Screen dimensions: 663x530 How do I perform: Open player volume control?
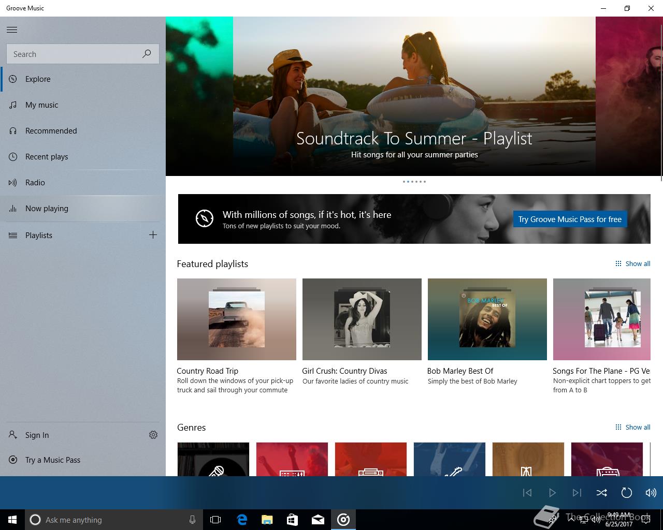coord(651,493)
